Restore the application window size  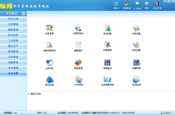click(x=169, y=1)
